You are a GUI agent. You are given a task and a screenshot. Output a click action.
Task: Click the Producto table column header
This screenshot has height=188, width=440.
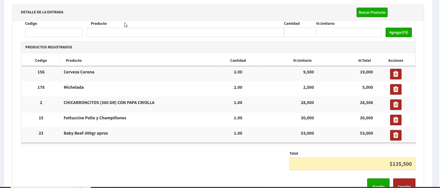pos(74,61)
